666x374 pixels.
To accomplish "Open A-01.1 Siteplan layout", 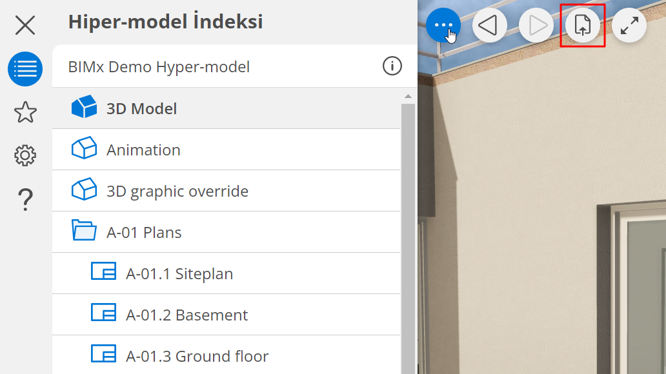I will click(179, 273).
